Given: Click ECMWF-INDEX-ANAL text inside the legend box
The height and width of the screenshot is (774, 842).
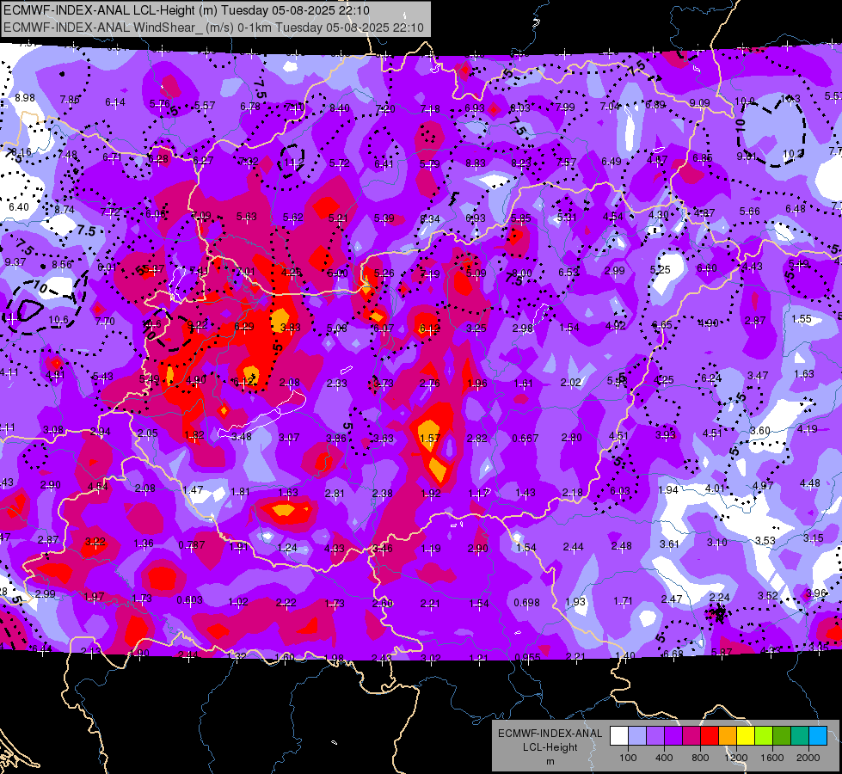Looking at the screenshot, I should pyautogui.click(x=550, y=734).
